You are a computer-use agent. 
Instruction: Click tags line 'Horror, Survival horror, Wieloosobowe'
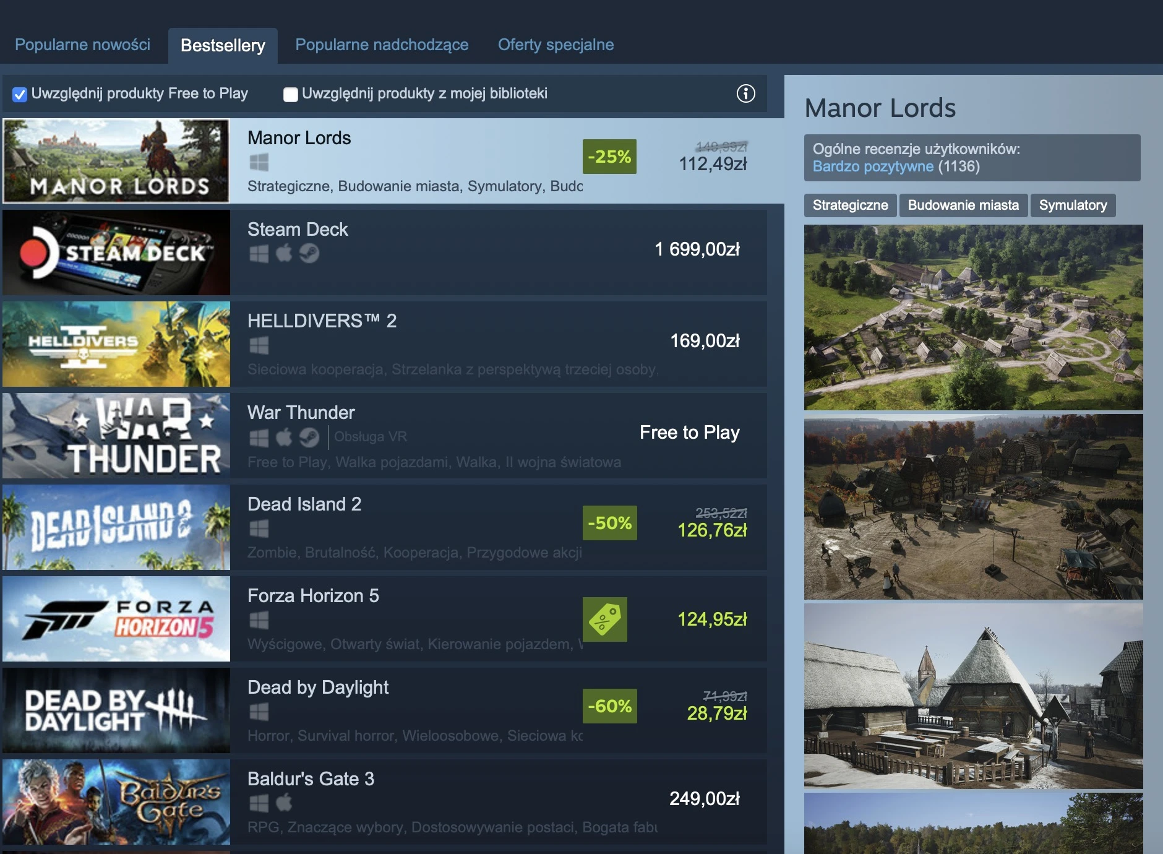415,735
